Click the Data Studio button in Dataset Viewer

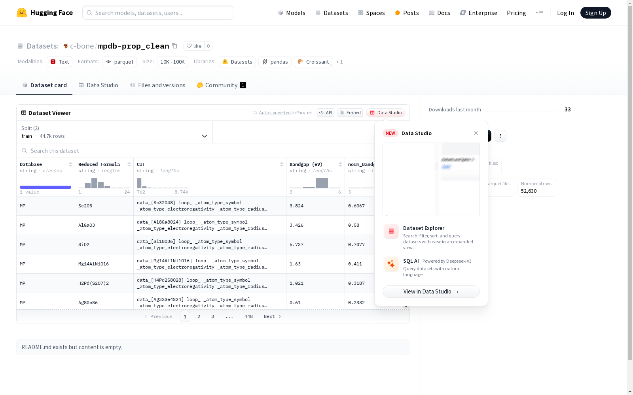tap(386, 113)
